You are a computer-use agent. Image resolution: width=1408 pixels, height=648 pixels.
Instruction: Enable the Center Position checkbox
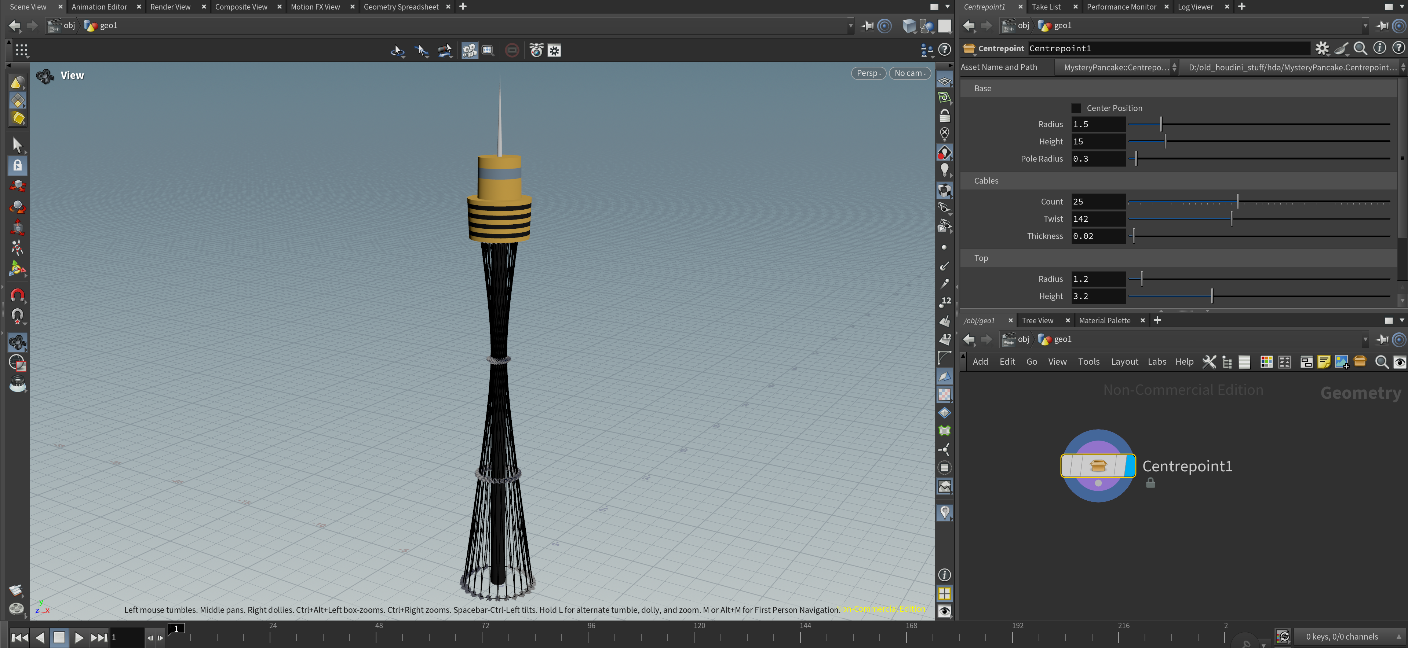pyautogui.click(x=1076, y=108)
